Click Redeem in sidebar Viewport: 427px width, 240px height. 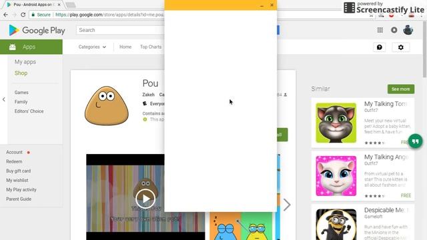(x=14, y=161)
